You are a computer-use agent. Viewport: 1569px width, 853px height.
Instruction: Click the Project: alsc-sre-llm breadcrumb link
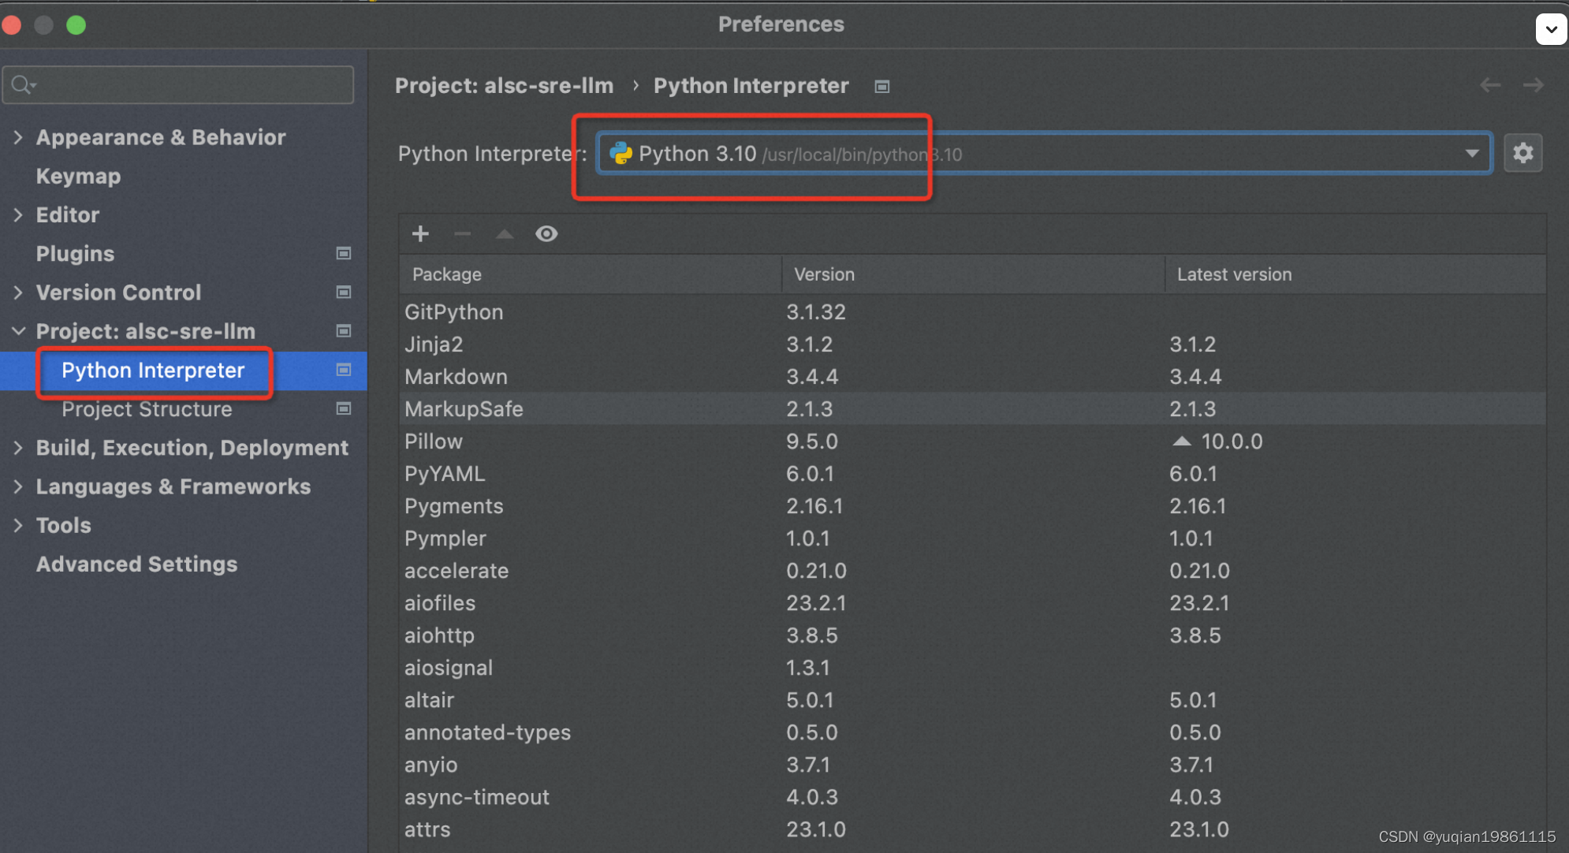(x=505, y=85)
